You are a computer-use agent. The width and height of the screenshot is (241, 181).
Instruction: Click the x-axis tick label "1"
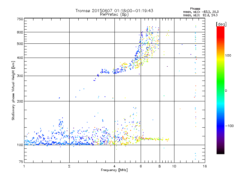tap(24, 166)
